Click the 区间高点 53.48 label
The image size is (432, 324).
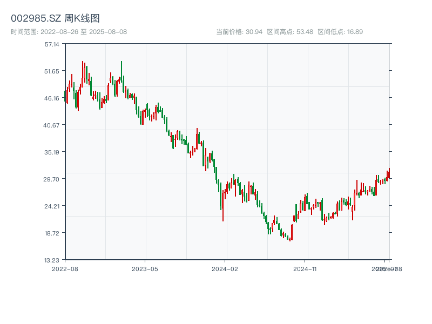tap(290, 32)
